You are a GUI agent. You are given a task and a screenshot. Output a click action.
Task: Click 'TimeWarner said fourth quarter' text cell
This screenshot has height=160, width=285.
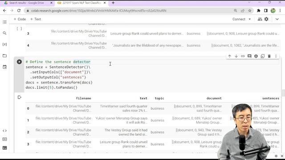point(124,108)
